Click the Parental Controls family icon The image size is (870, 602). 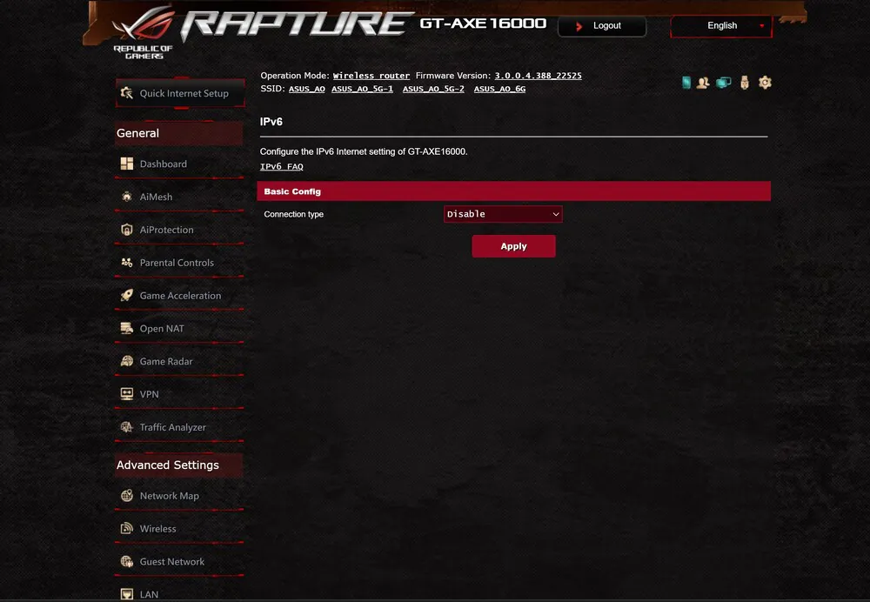(126, 263)
